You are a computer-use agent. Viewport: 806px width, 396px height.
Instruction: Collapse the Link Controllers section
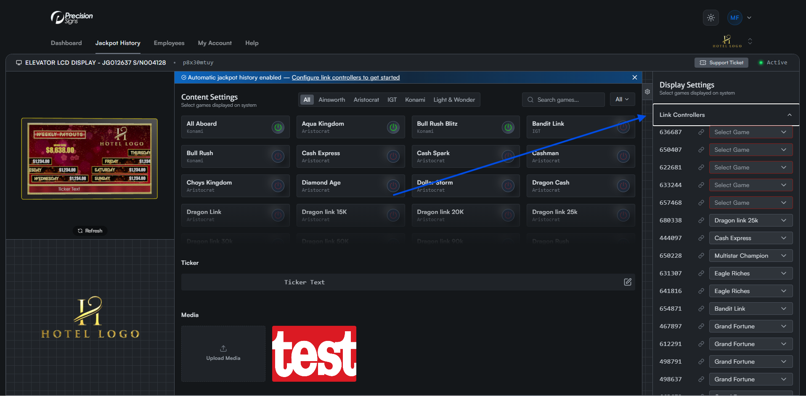789,115
